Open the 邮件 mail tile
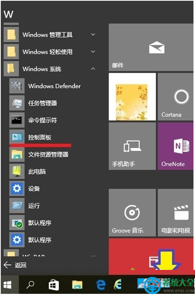195x295 pixels. 151,47
